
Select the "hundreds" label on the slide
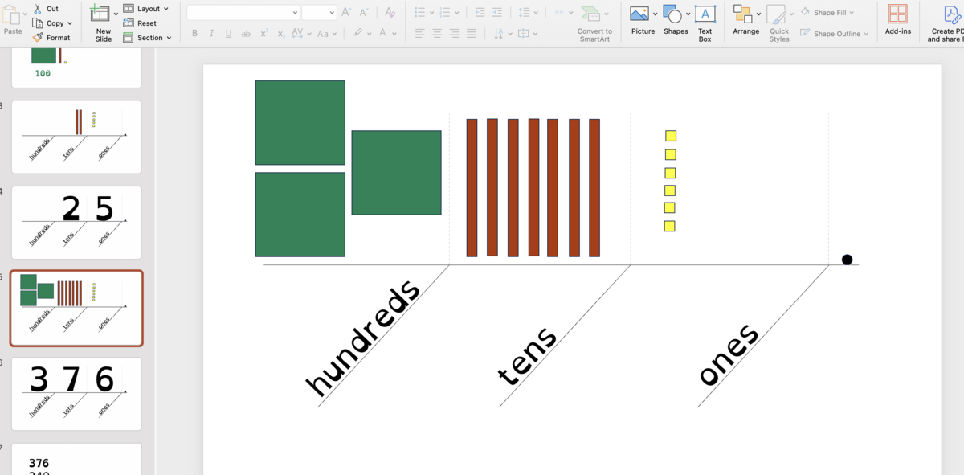[x=363, y=338]
